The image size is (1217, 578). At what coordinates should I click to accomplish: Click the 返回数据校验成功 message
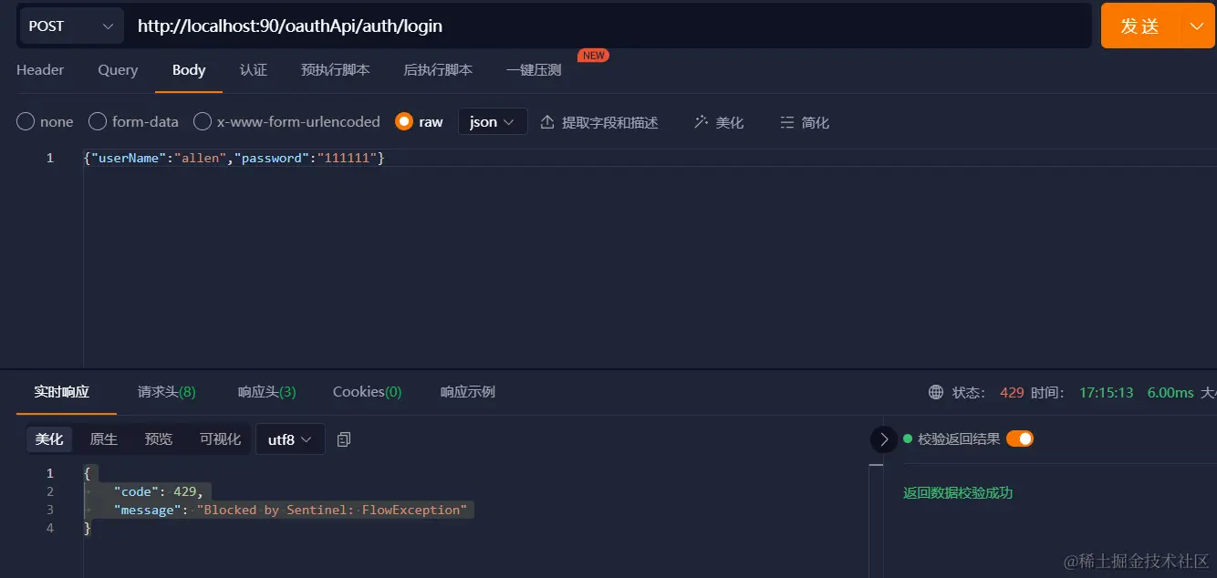[958, 493]
